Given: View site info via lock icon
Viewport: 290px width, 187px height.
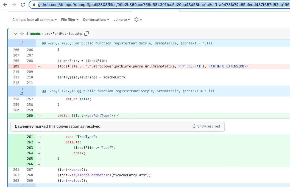Looking at the screenshot, I should 34,5.
